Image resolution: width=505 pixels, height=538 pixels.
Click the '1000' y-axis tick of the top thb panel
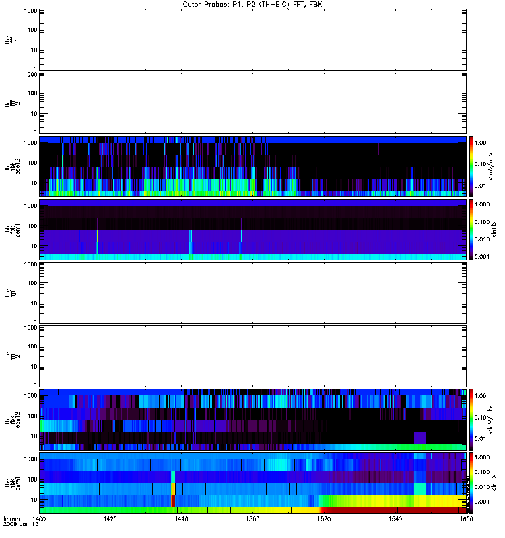[30, 11]
